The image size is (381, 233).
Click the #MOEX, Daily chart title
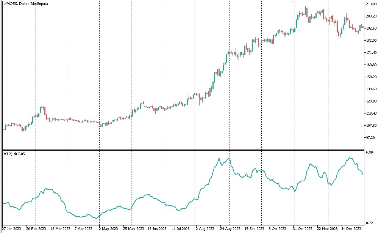coord(26,4)
